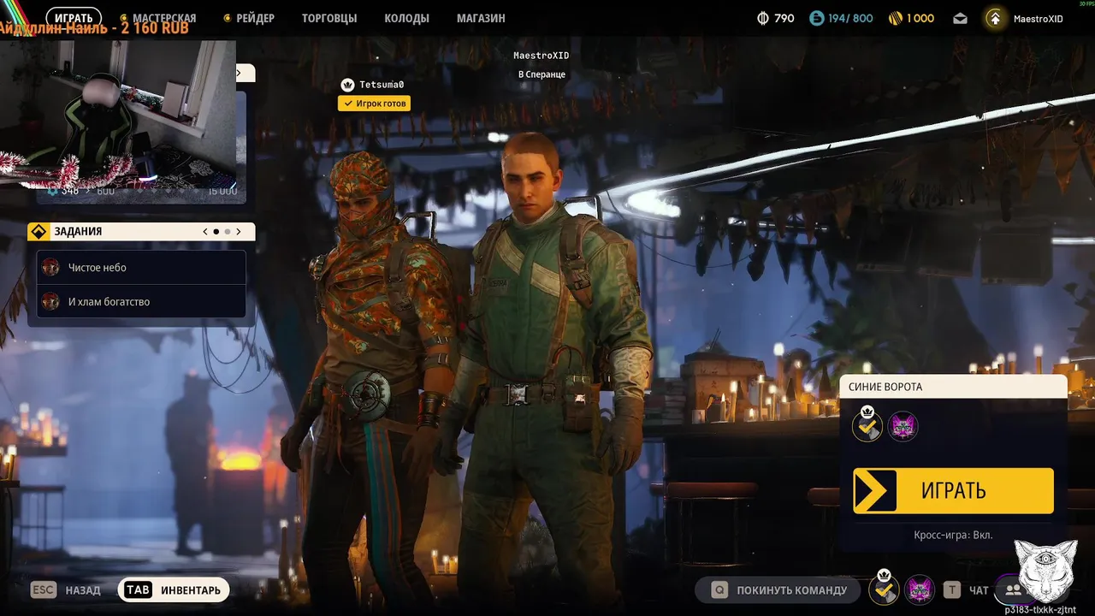This screenshot has width=1095, height=616.
Task: Click the Q key icon
Action: tap(719, 589)
